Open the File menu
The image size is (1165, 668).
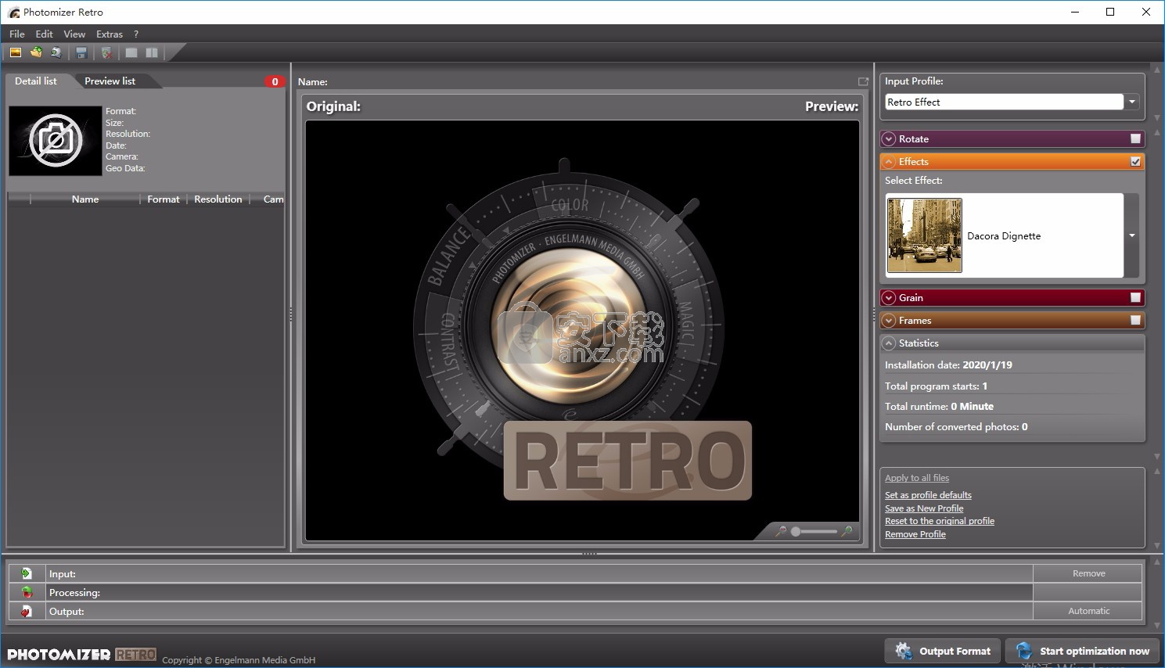(17, 34)
